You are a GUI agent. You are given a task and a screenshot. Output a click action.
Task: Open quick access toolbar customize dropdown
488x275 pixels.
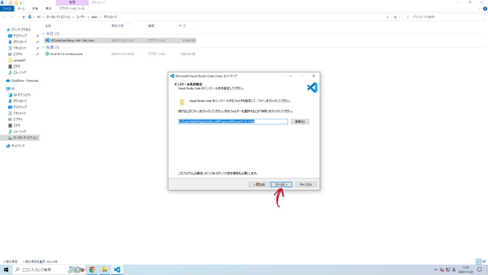tap(20, 3)
